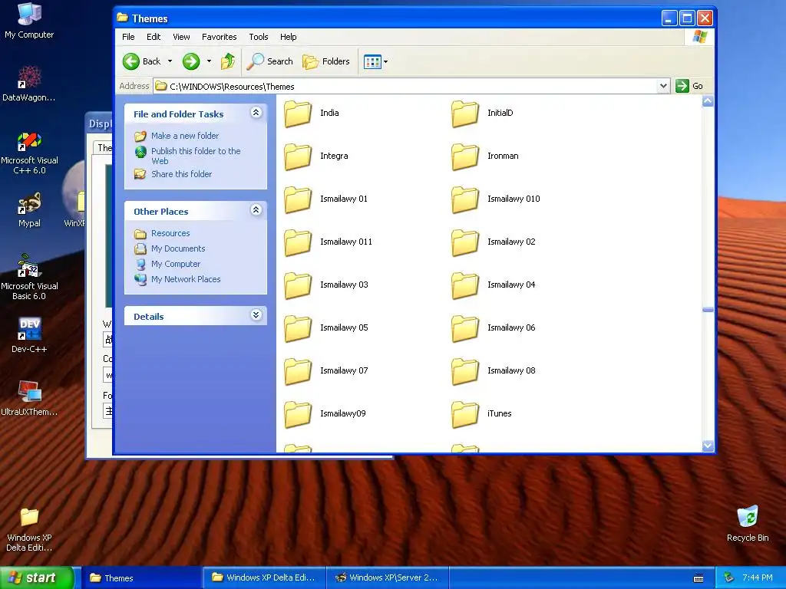Open the Views button menu

coord(375,61)
